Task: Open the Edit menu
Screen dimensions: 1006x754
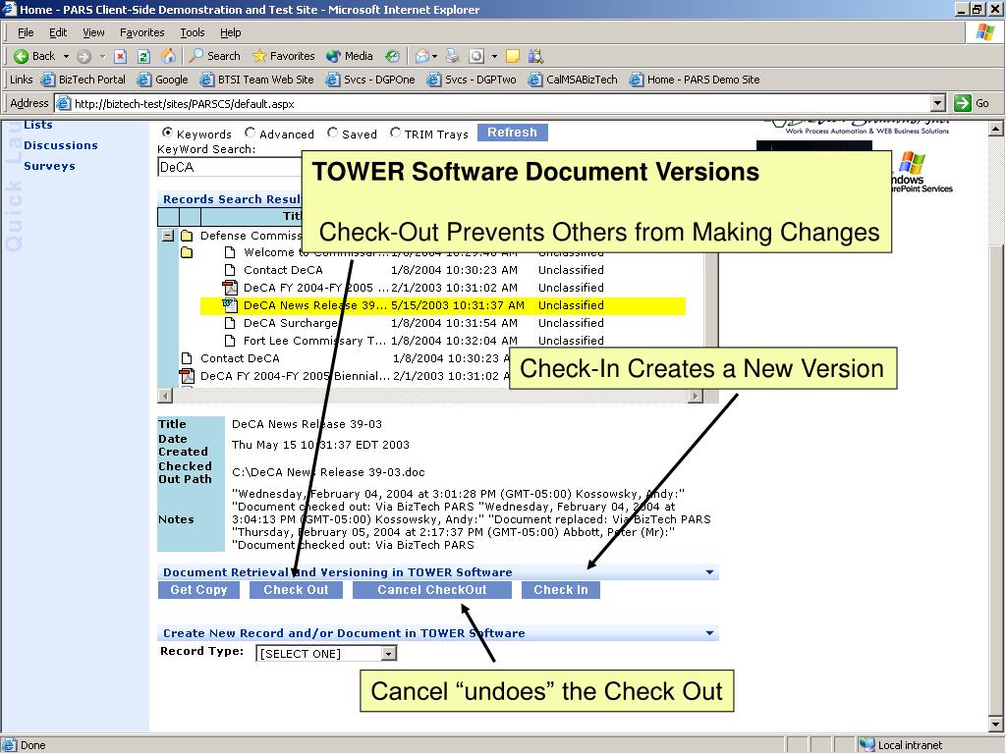Action: [58, 32]
